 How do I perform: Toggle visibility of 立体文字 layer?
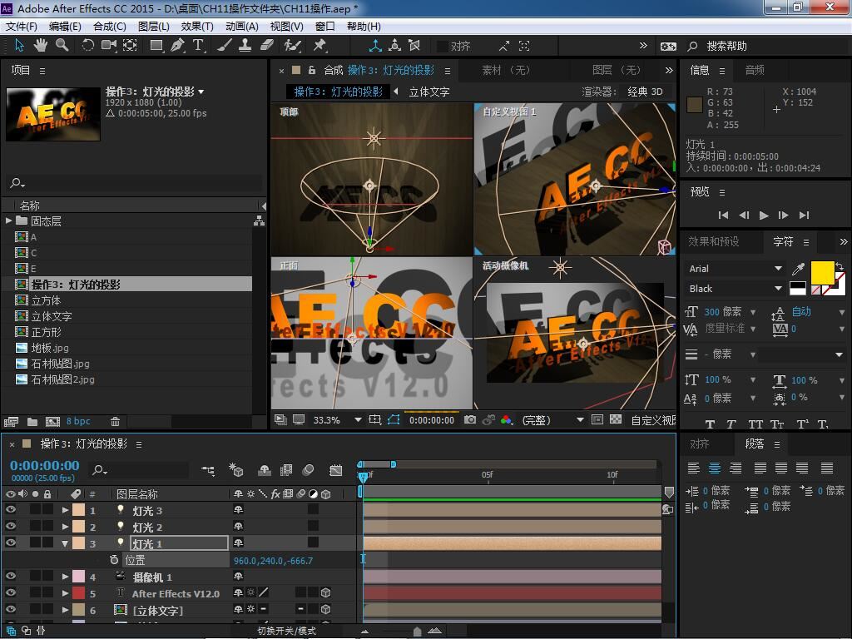pos(10,610)
